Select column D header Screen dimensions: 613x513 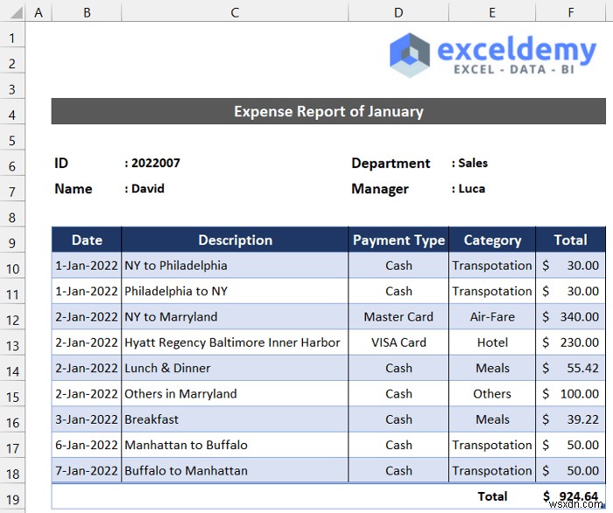click(398, 12)
